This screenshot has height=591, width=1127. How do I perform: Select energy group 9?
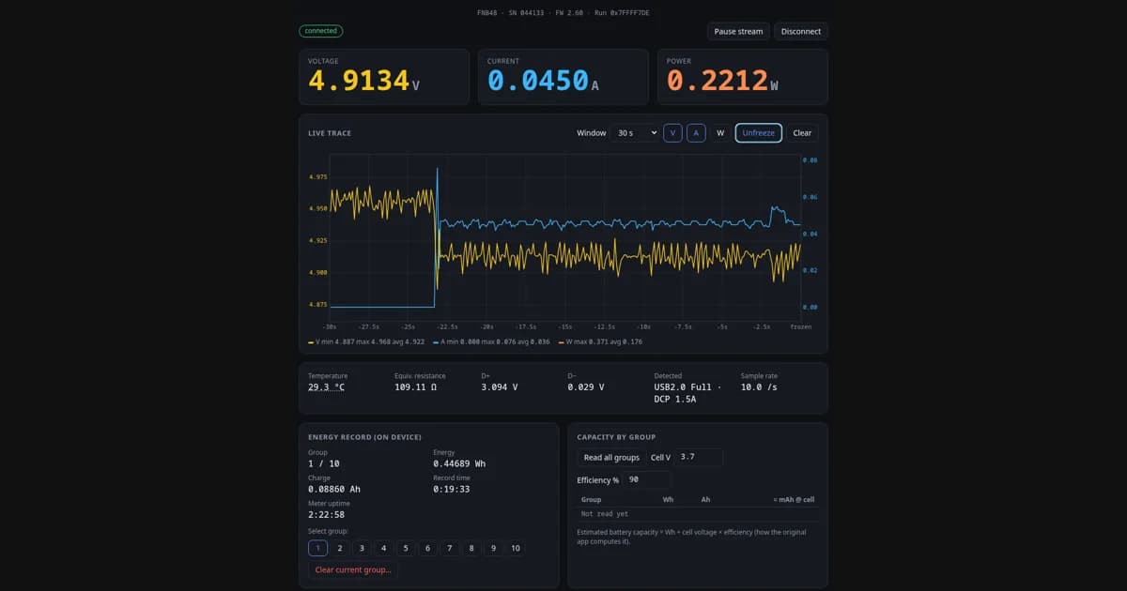point(493,548)
